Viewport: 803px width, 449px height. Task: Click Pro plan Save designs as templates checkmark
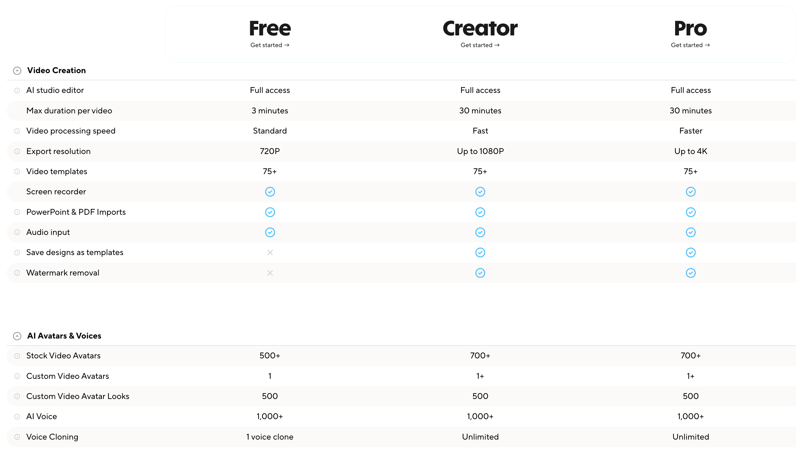[x=691, y=252]
